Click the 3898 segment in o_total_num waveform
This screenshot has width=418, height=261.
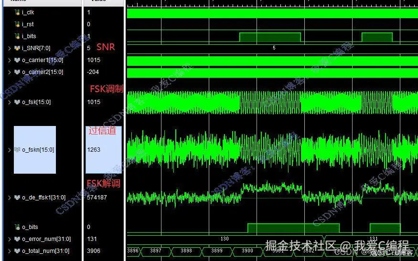(x=186, y=251)
